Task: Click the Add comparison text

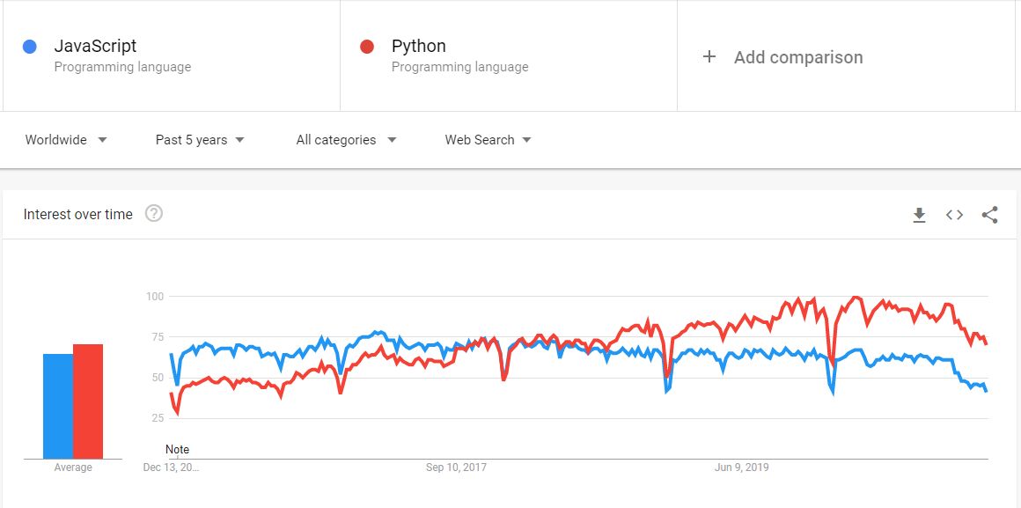Action: point(798,57)
